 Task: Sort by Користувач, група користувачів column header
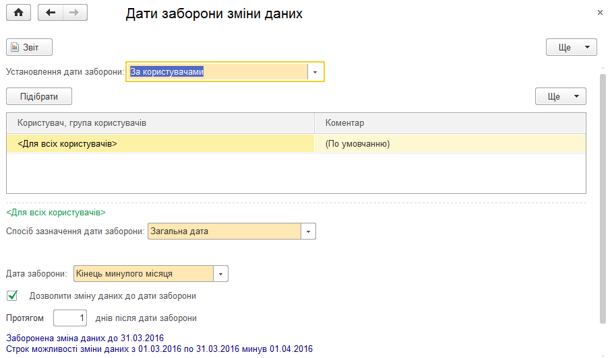[160, 123]
